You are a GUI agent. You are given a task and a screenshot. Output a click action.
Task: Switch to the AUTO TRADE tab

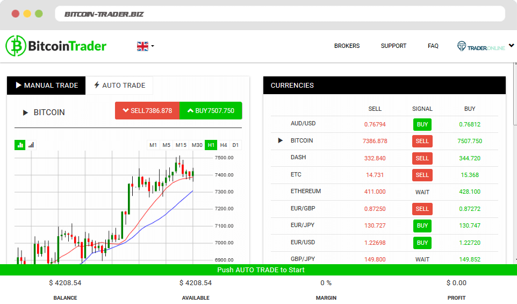tap(119, 85)
